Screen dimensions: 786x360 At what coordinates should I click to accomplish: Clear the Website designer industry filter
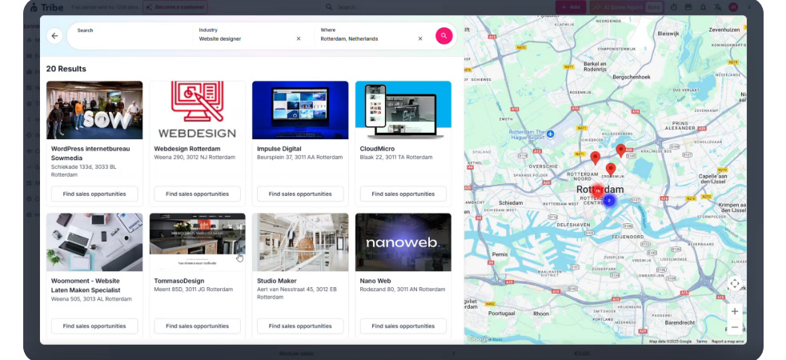coord(299,38)
